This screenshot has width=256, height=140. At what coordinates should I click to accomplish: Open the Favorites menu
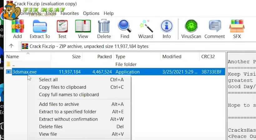70,13
